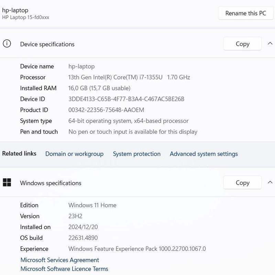Click the device name value hp-laptop in specifications
This screenshot has height=275, width=275.
(81, 67)
